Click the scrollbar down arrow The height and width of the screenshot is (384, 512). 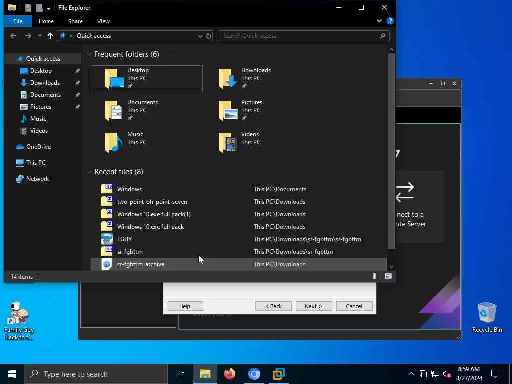391,267
